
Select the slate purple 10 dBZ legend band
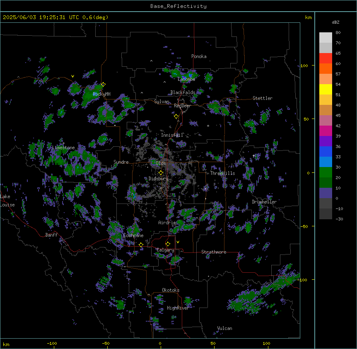click(326, 193)
